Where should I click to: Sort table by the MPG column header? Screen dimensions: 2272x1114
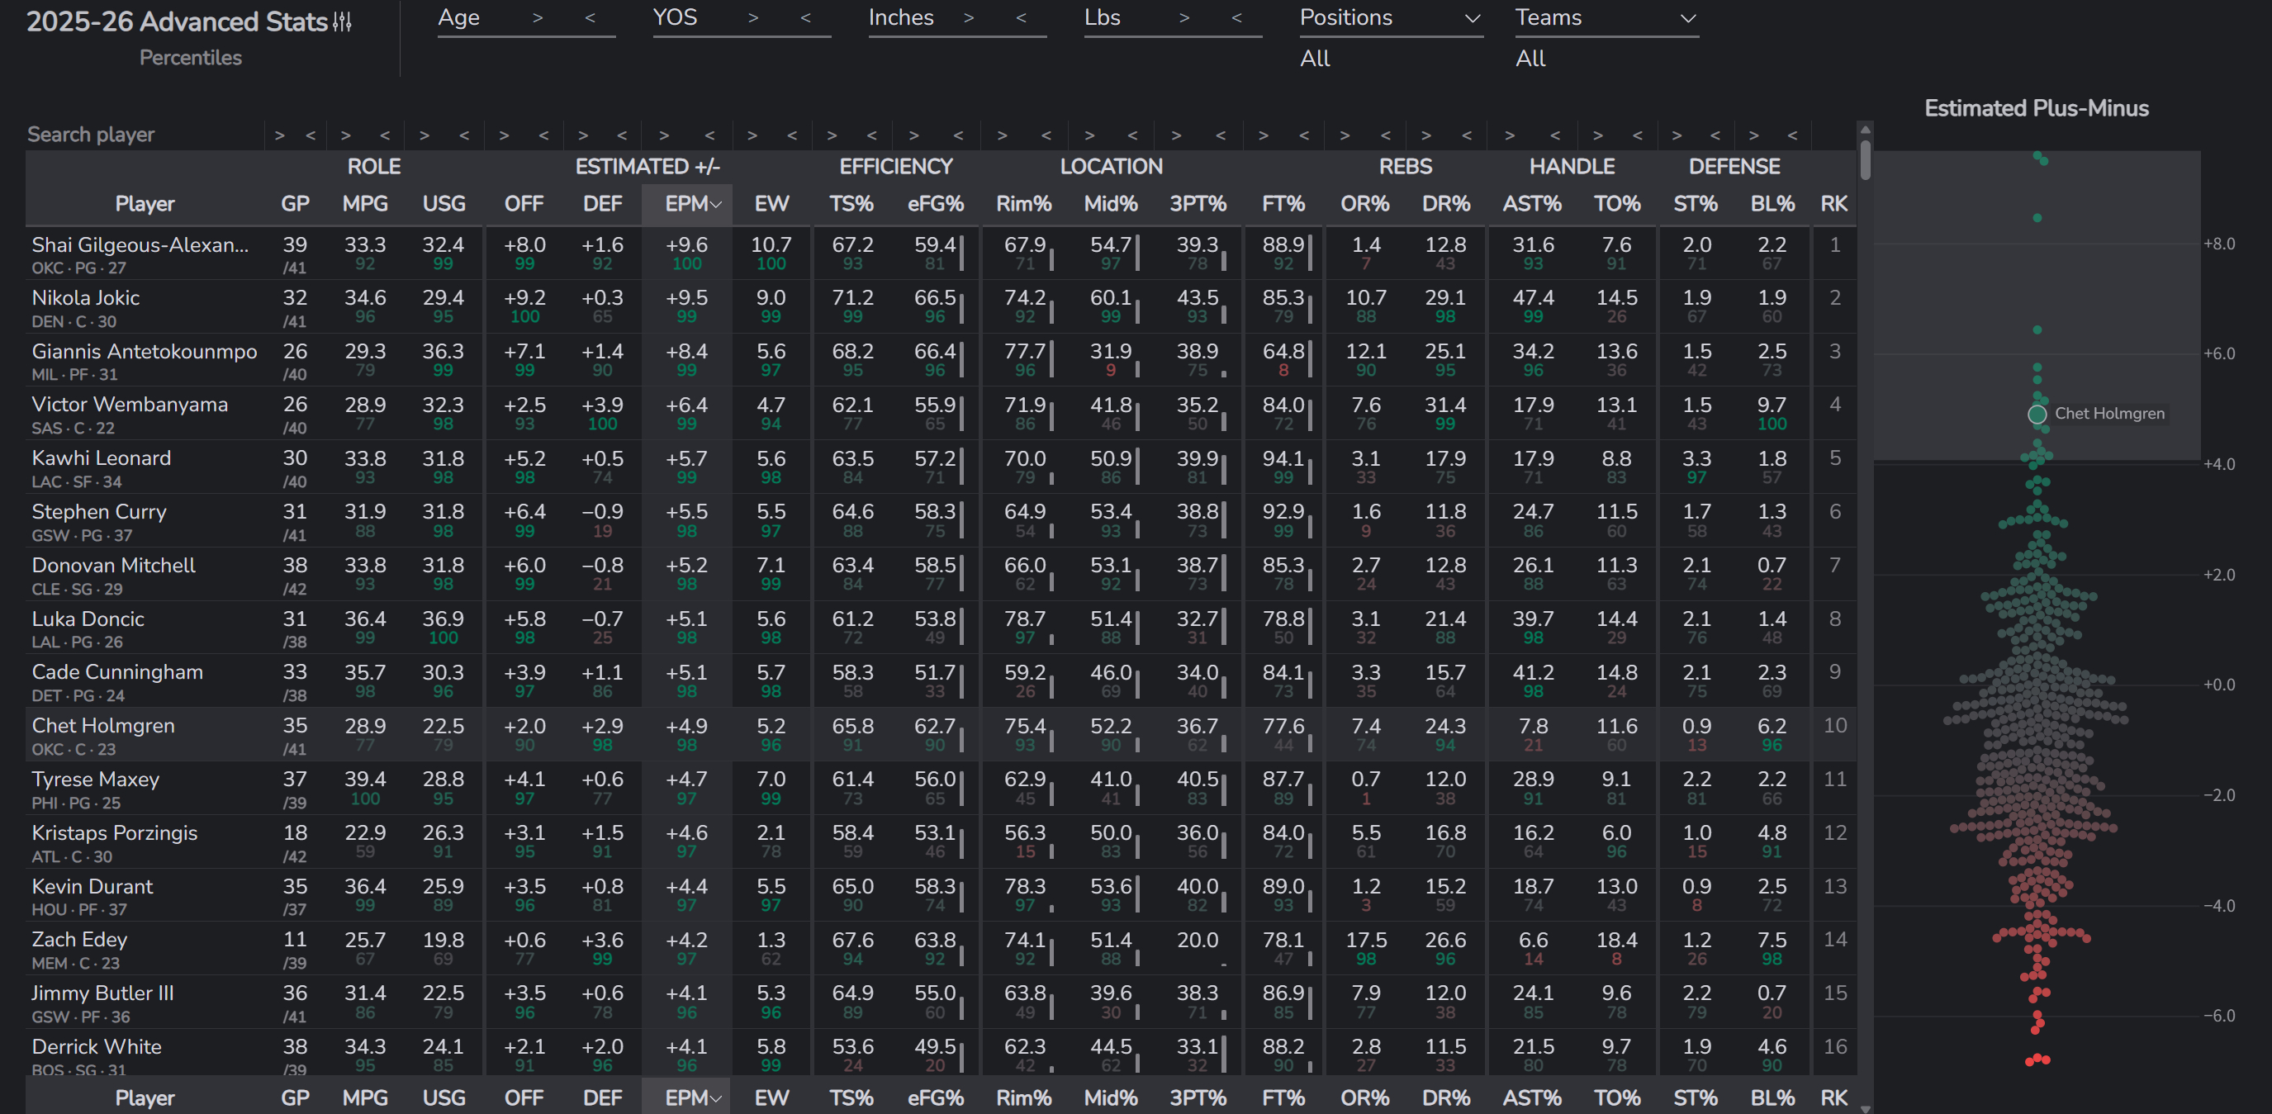point(364,204)
